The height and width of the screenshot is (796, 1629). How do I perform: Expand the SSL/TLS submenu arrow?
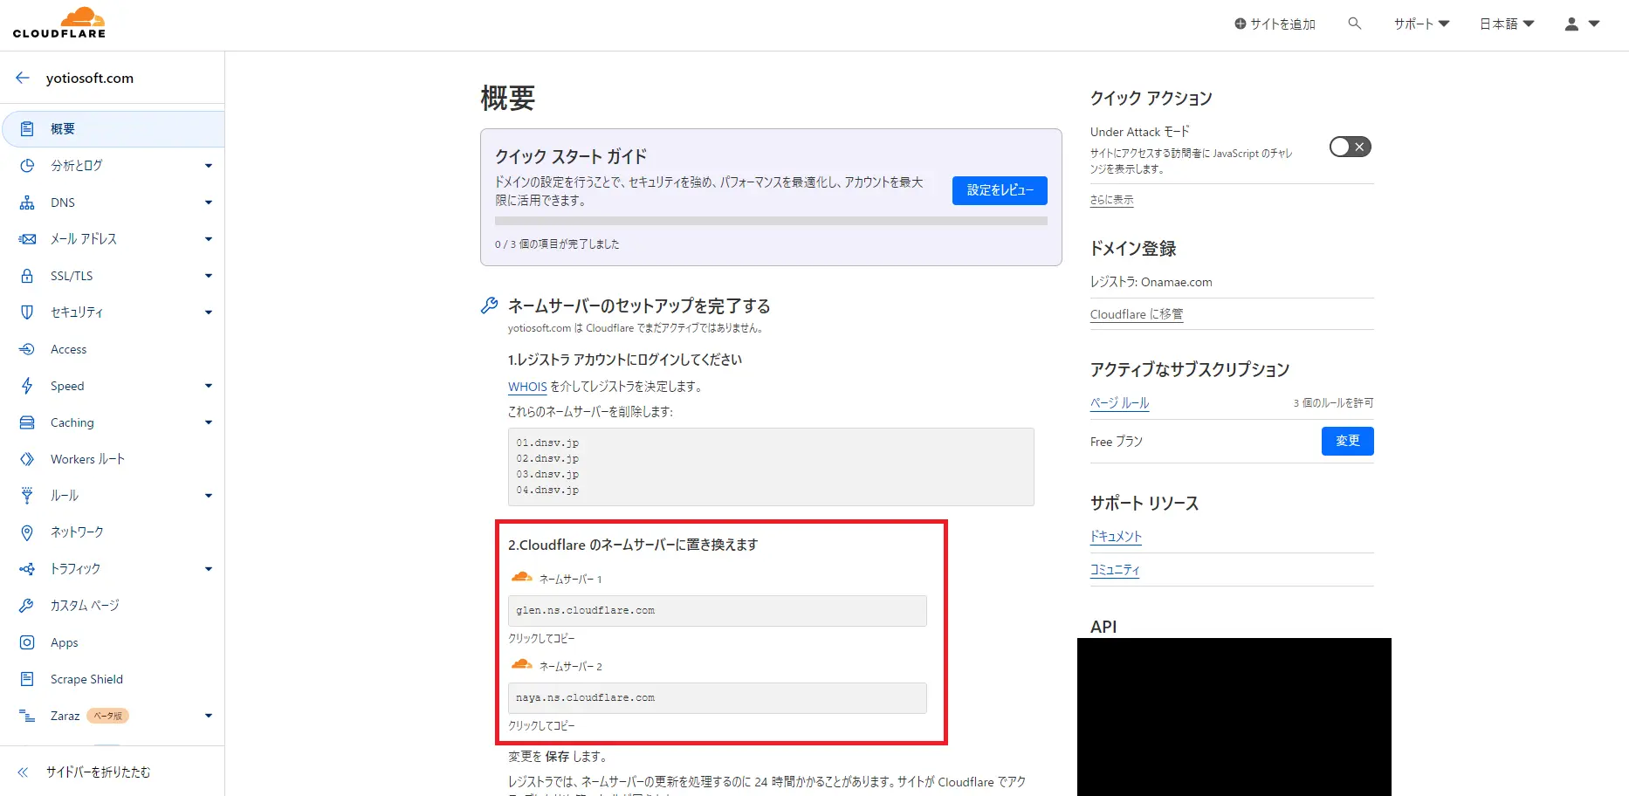(x=209, y=276)
